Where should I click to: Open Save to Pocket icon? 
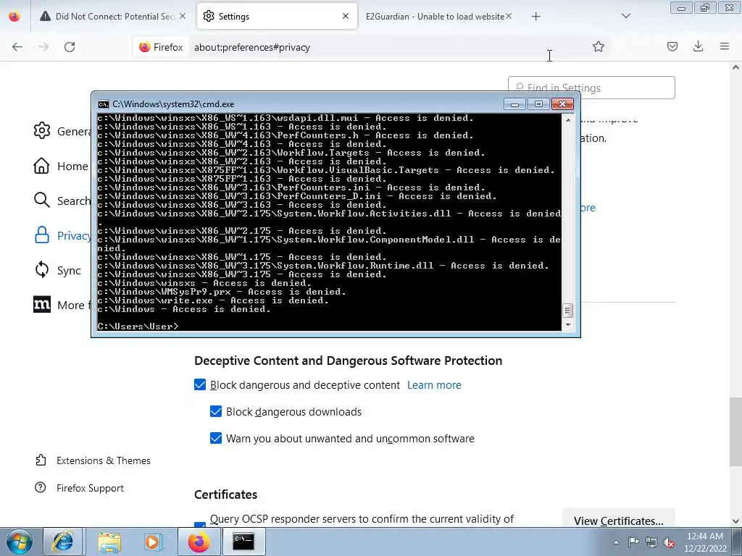coord(672,46)
